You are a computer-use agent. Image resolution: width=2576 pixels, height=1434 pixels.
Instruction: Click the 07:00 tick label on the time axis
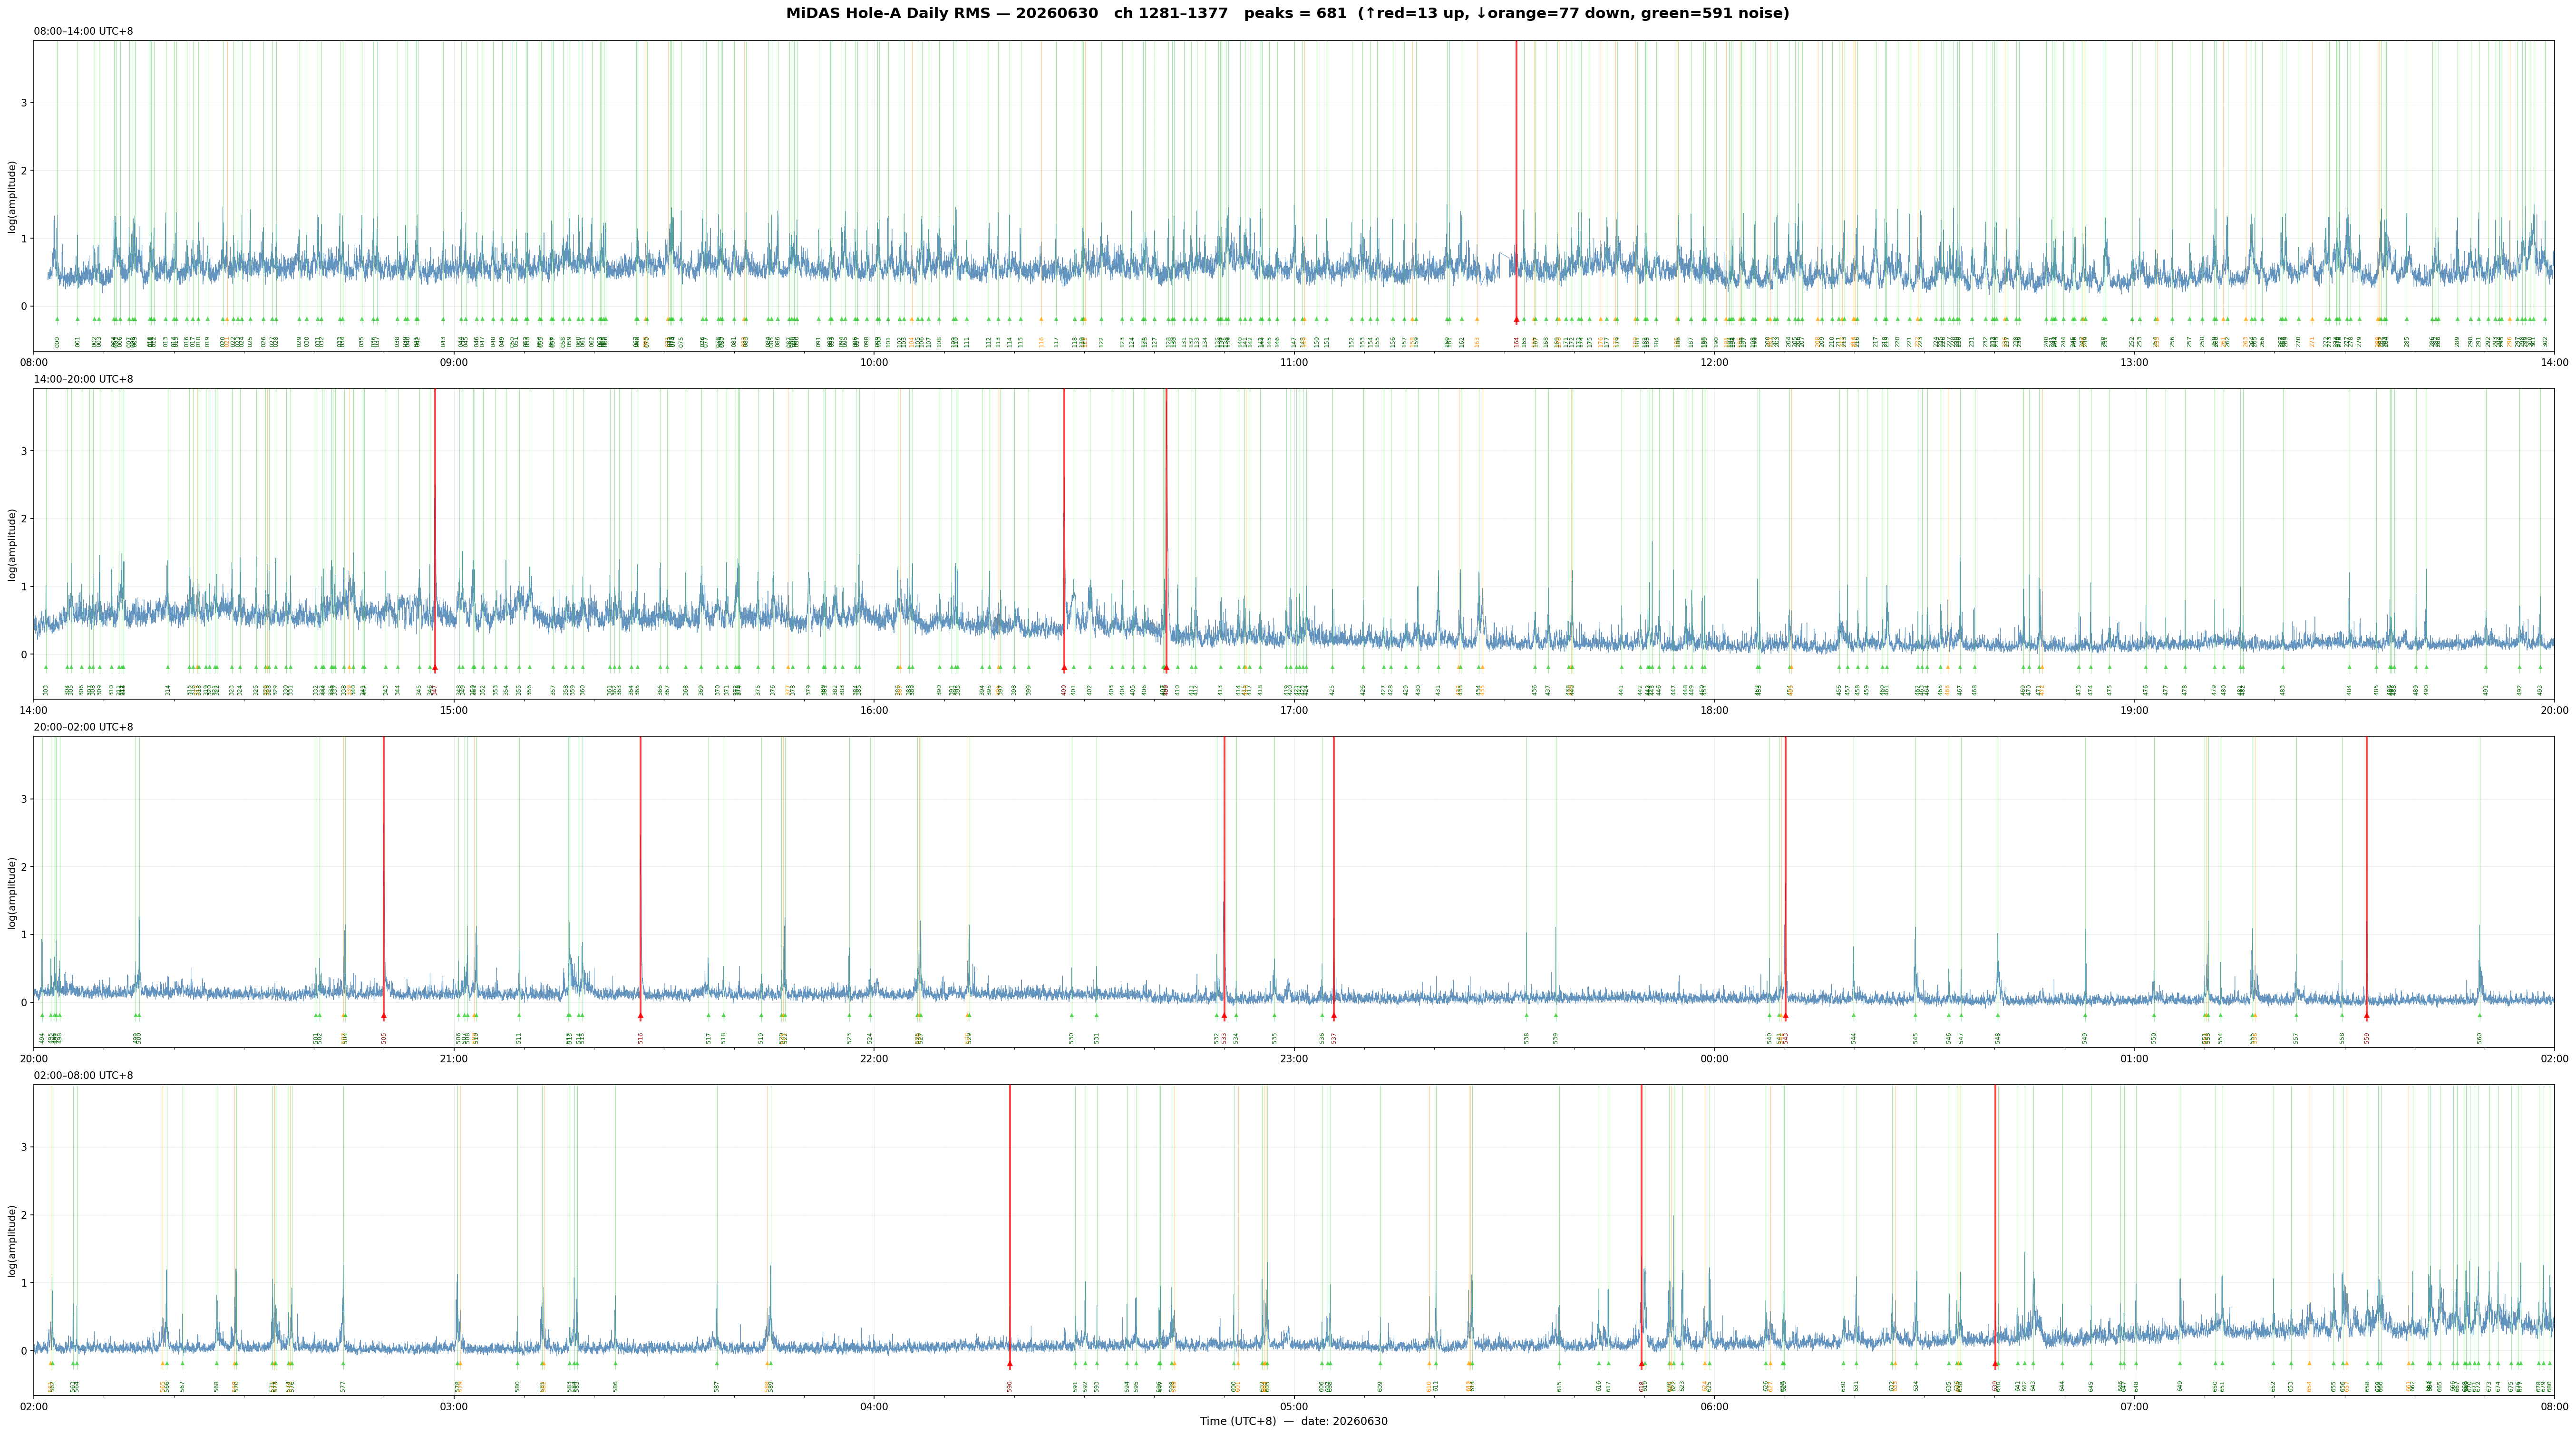pyautogui.click(x=2134, y=1406)
